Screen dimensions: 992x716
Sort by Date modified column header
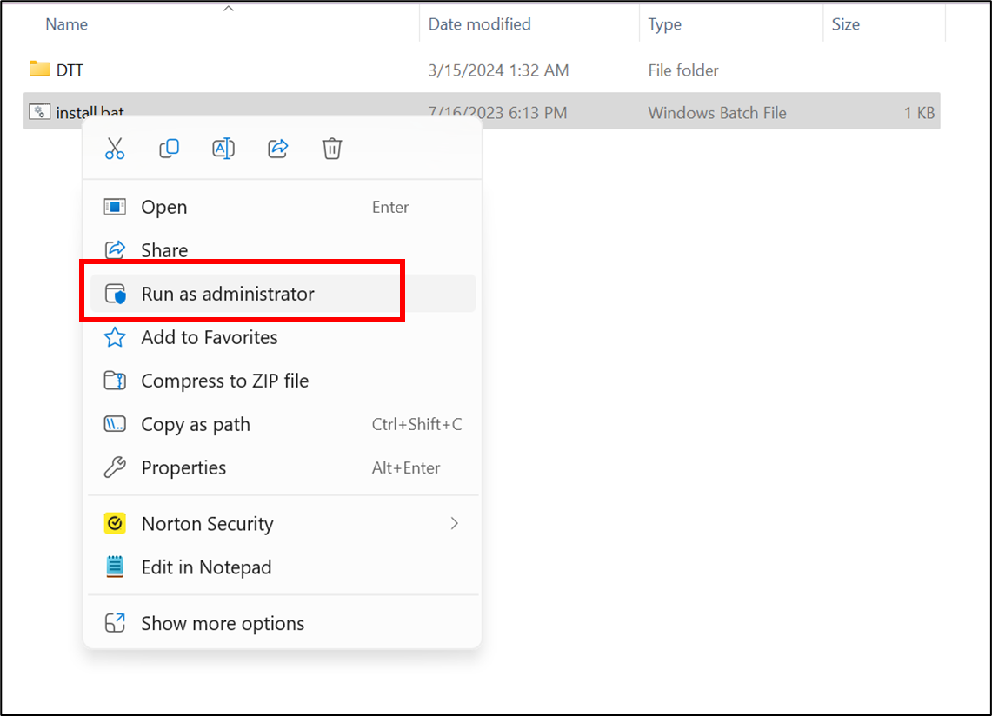(x=479, y=24)
